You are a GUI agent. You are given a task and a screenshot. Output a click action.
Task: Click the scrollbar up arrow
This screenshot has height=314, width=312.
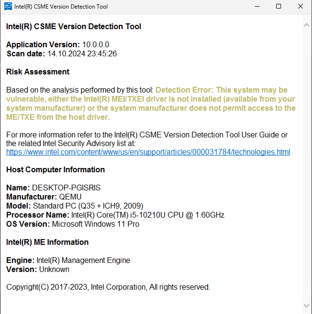(306, 25)
